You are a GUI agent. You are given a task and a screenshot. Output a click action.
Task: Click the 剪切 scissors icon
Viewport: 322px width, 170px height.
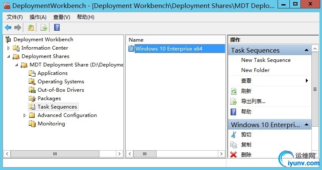[x=234, y=135]
